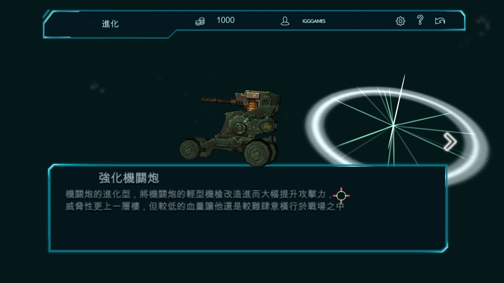
Task: Click the orange ammo coil on turret
Action: click(251, 105)
